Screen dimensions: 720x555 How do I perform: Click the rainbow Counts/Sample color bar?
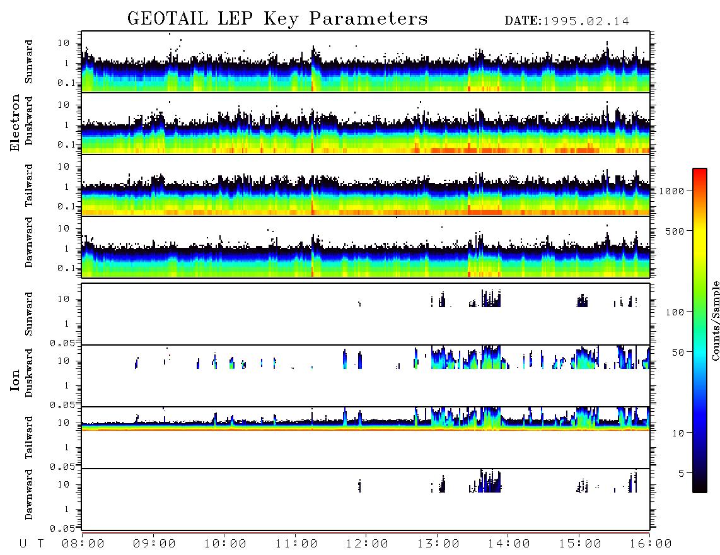[700, 330]
